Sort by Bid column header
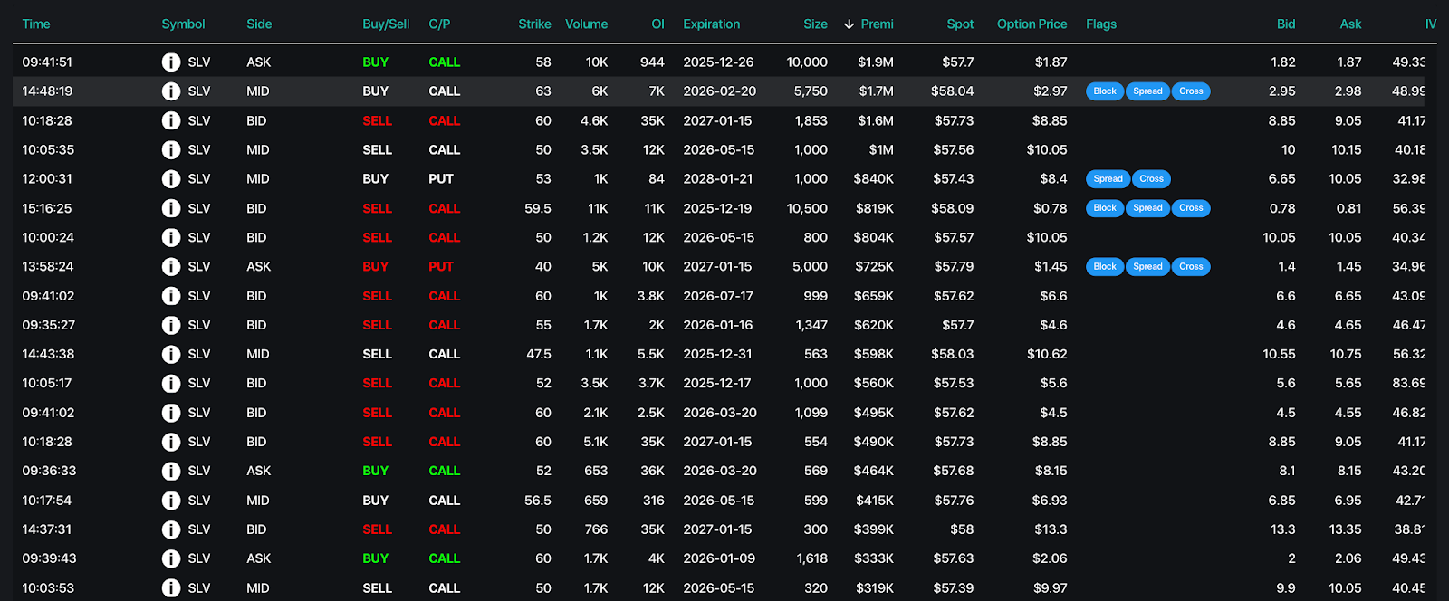The width and height of the screenshot is (1449, 601). (1286, 24)
